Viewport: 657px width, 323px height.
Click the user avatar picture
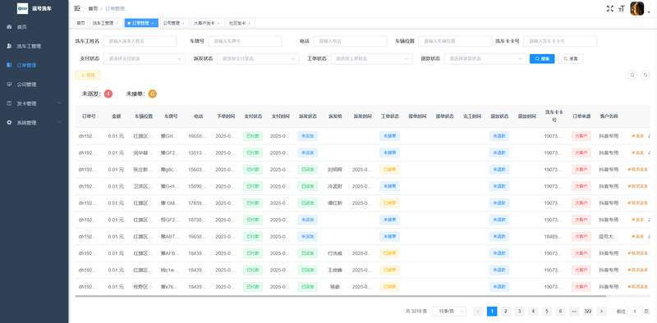(637, 8)
